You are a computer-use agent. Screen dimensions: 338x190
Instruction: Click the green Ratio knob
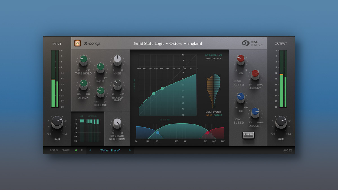click(101, 67)
